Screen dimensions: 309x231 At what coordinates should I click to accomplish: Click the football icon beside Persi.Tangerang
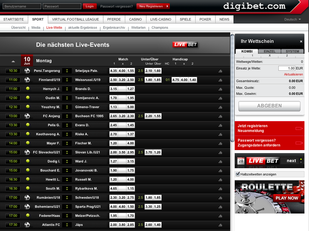point(27,71)
